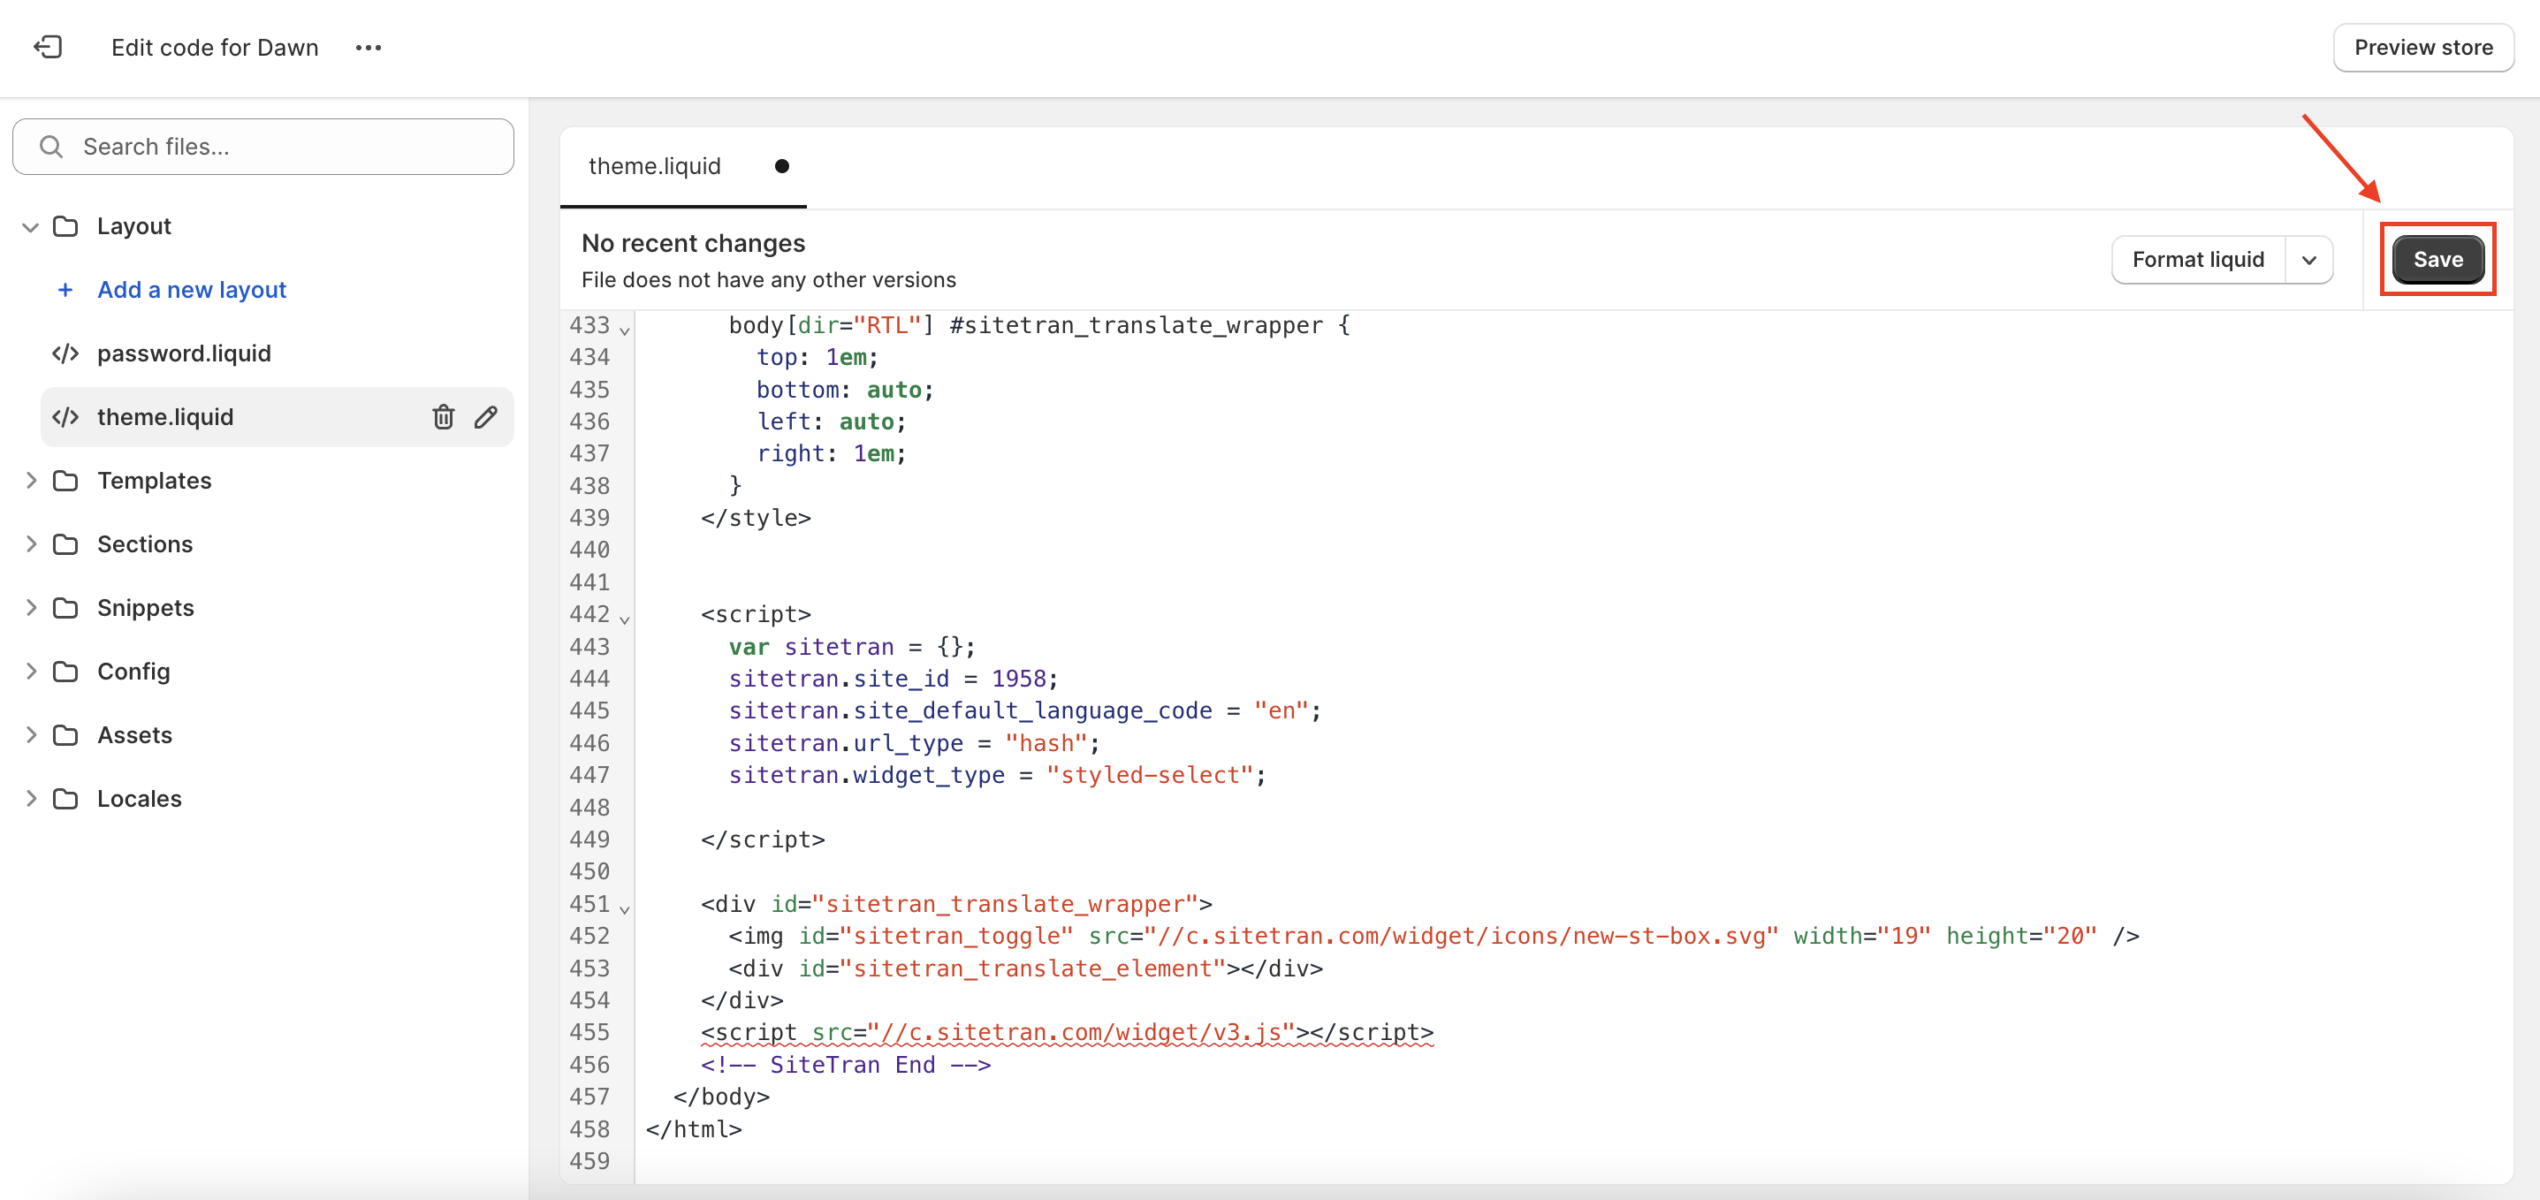This screenshot has width=2540, height=1200.
Task: Select the password.liquid file
Action: point(183,353)
